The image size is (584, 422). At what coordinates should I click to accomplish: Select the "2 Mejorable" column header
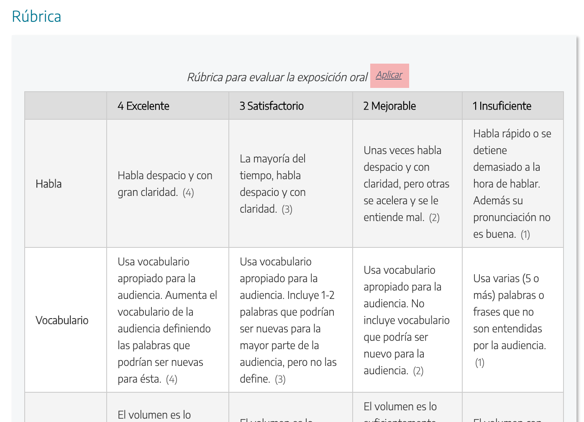pos(389,105)
